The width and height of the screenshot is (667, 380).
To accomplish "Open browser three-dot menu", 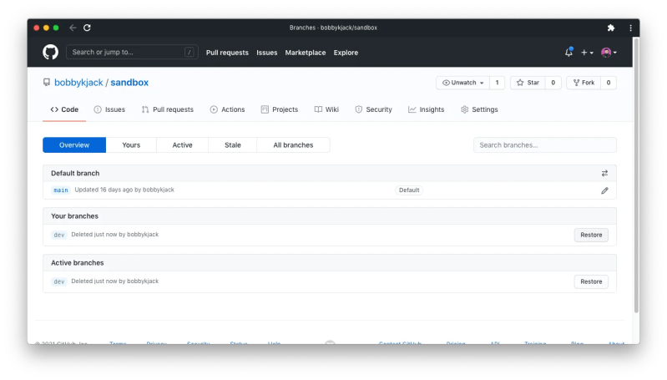I will pyautogui.click(x=630, y=28).
